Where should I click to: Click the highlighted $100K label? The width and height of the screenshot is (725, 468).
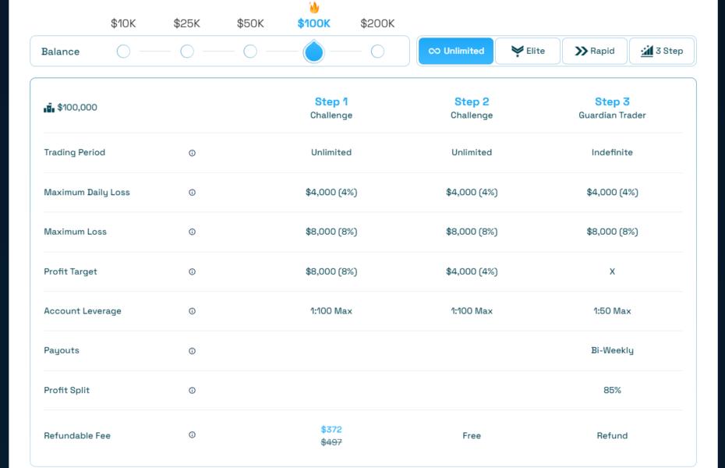314,23
